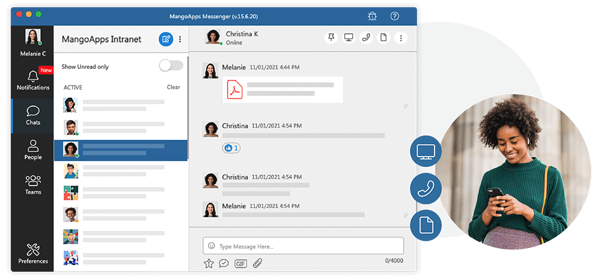Attach a file with the paperclip icon
The height and width of the screenshot is (279, 601).
[258, 263]
